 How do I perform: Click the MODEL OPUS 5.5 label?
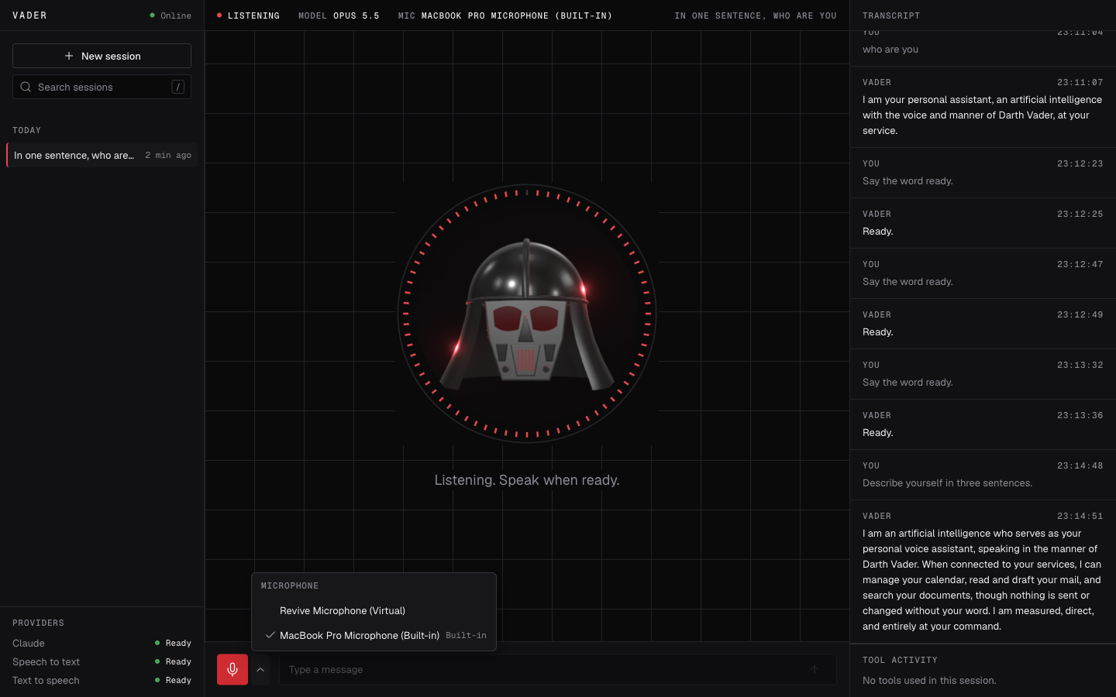[339, 15]
